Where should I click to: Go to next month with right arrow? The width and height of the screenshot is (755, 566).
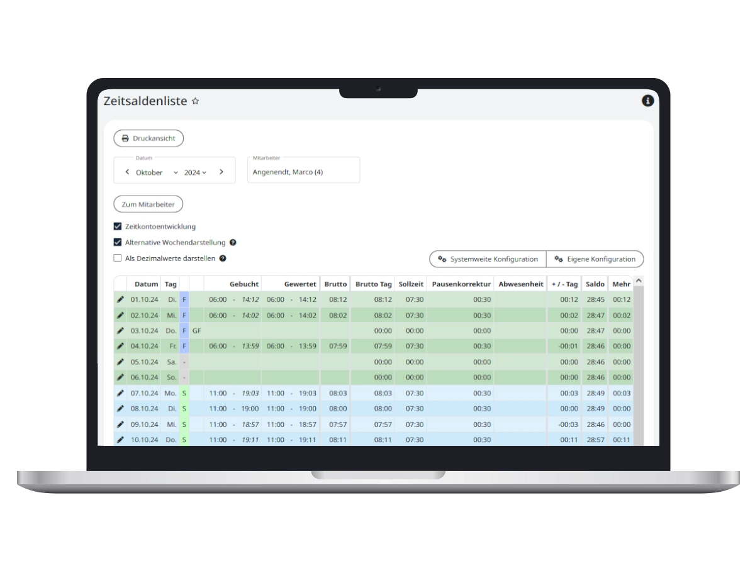[221, 172]
